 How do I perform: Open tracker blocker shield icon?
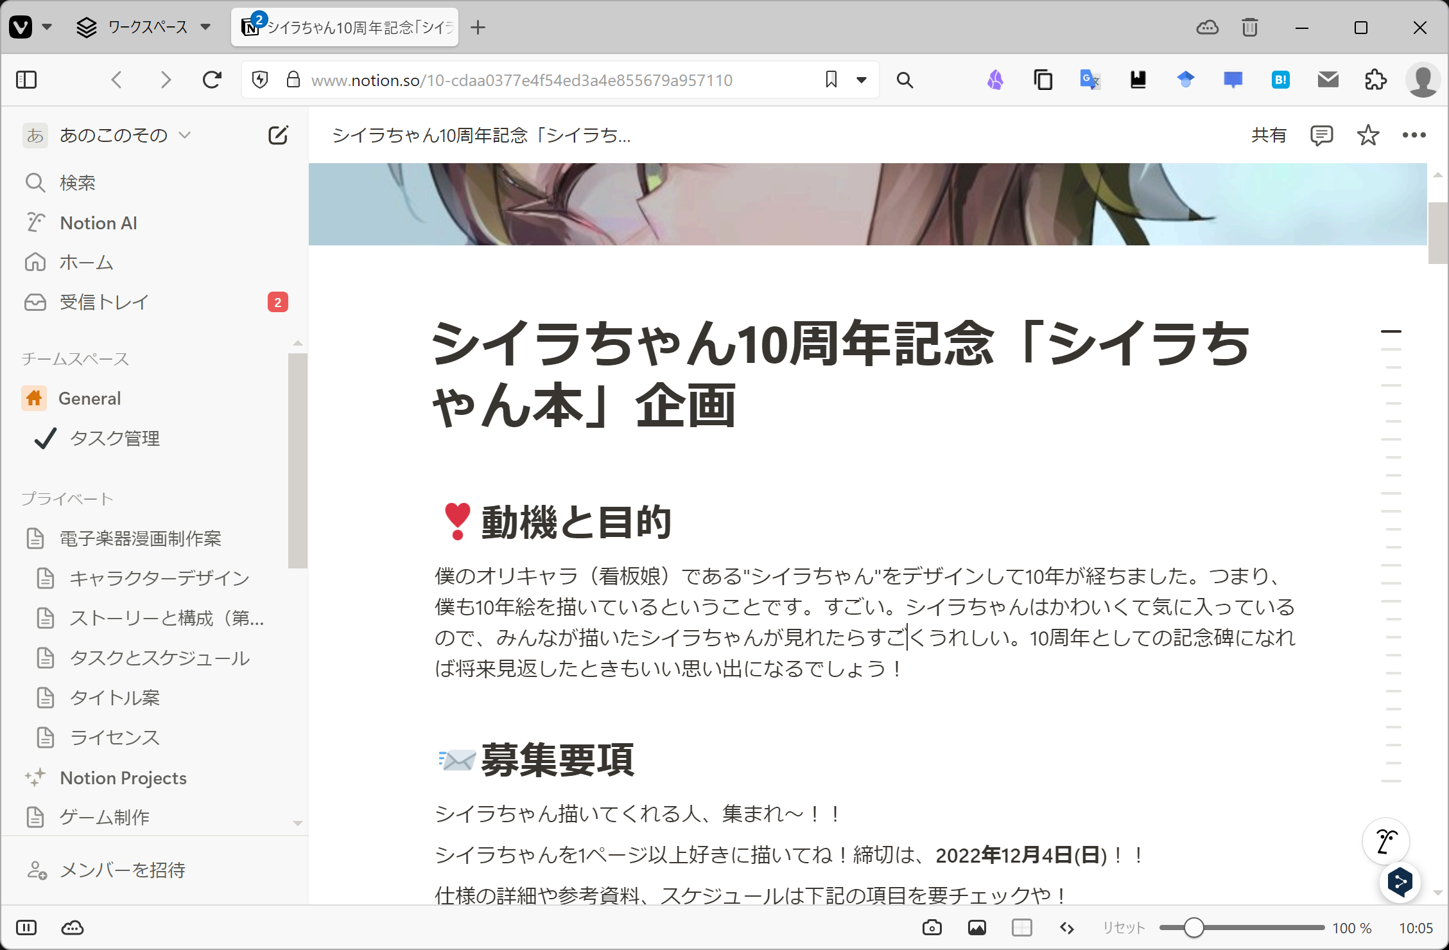[x=260, y=80]
